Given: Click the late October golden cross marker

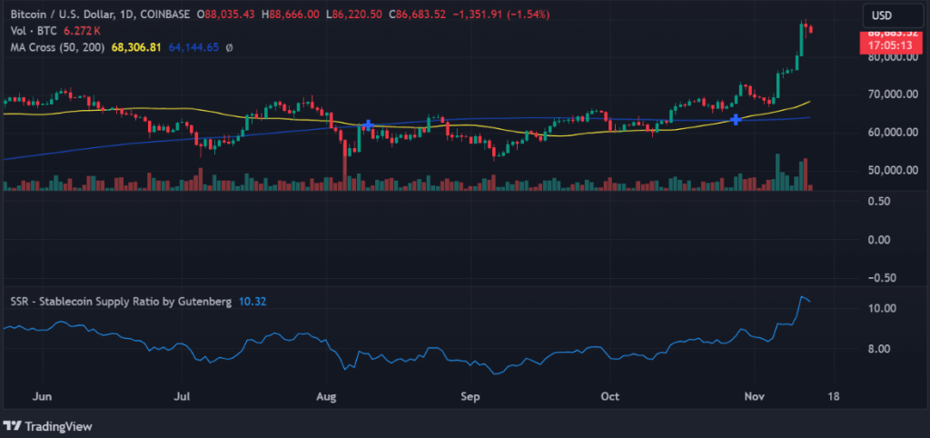Looking at the screenshot, I should point(736,120).
